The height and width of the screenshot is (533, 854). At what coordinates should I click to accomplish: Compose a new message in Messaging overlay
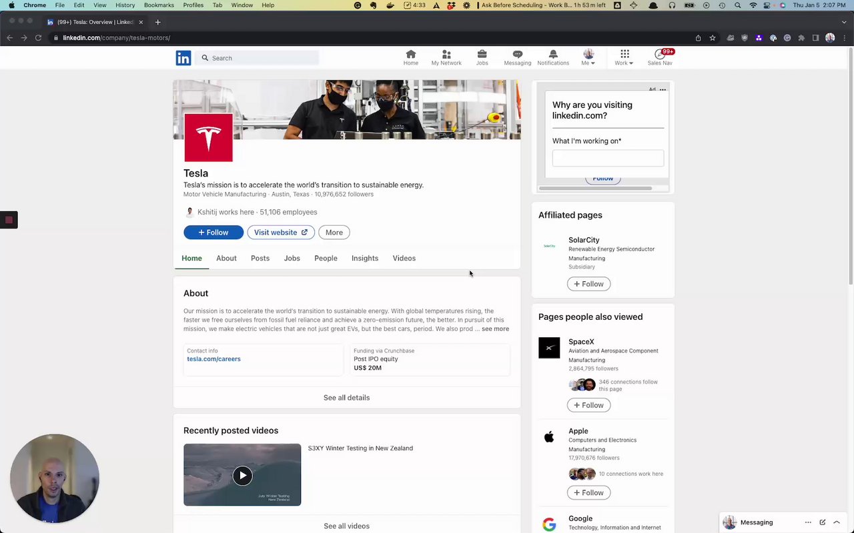[x=823, y=522]
